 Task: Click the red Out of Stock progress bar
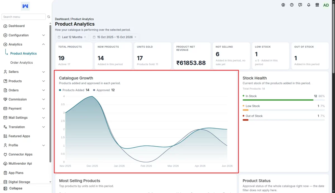(x=246, y=120)
